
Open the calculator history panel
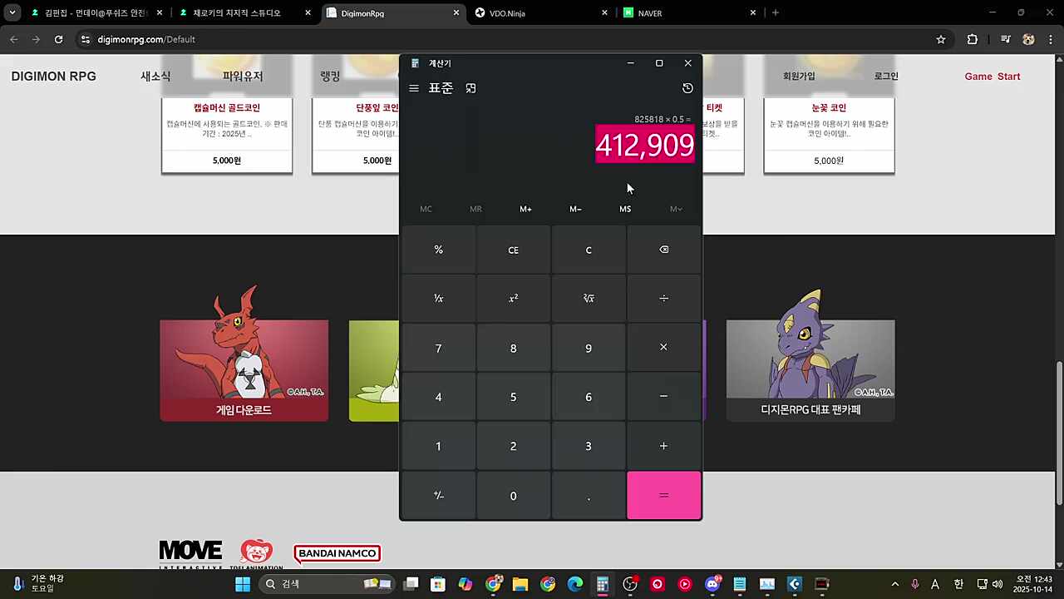pos(687,88)
